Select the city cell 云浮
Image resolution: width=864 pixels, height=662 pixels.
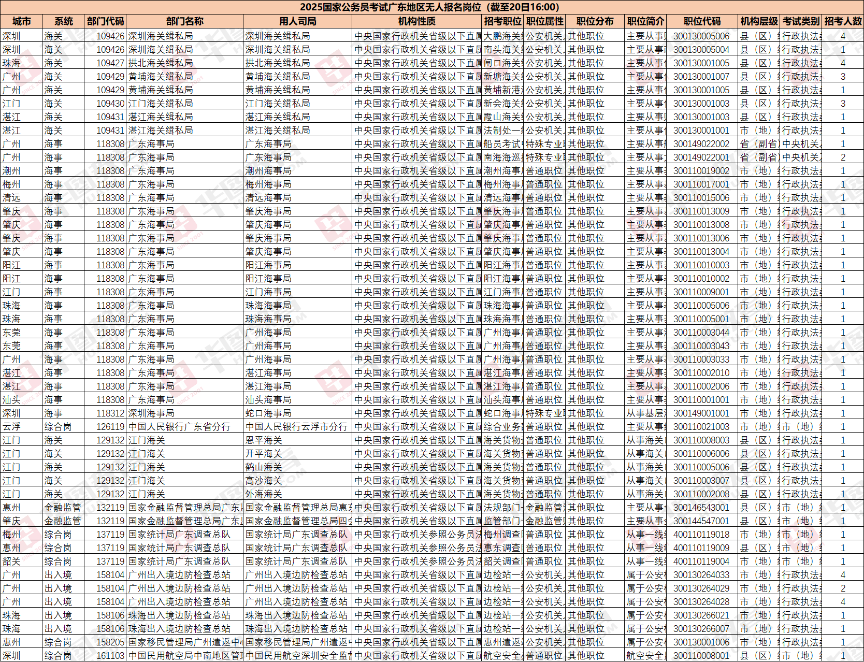click(21, 427)
